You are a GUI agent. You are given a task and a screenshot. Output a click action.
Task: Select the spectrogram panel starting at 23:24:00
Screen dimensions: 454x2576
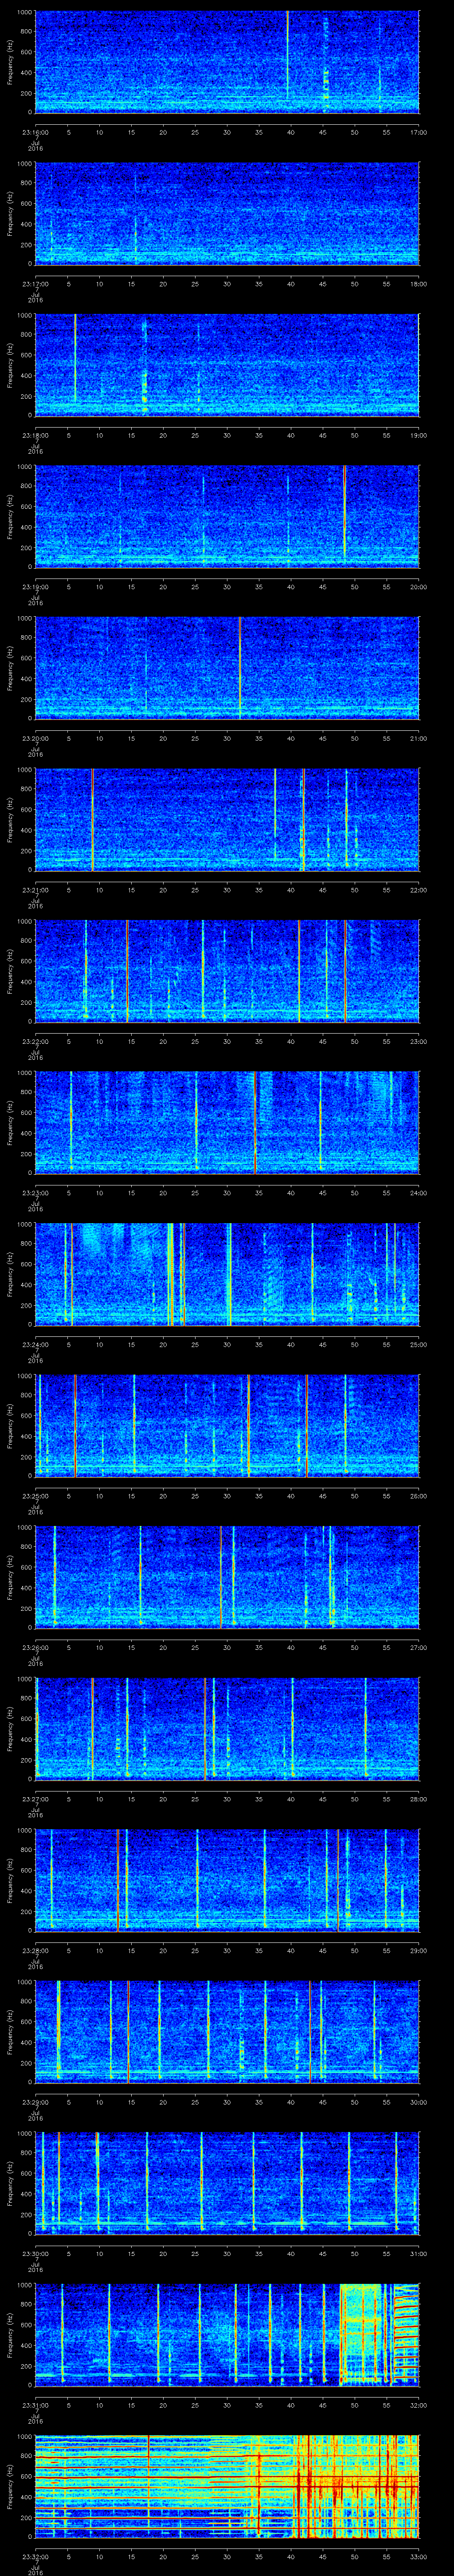point(227,1274)
